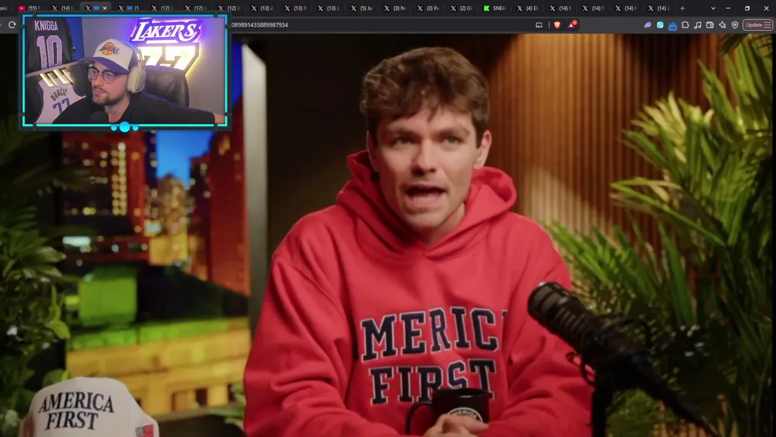
Task: Switch to the X tab labeled (4) El
Action: [x=528, y=8]
